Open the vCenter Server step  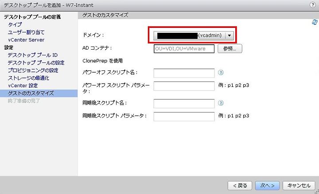coord(26,40)
